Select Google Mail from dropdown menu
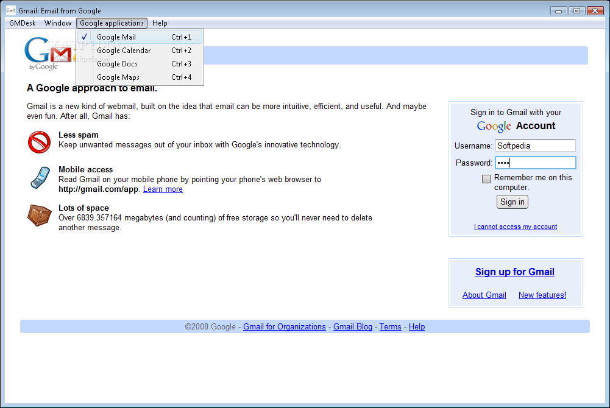The width and height of the screenshot is (610, 408). click(x=140, y=37)
